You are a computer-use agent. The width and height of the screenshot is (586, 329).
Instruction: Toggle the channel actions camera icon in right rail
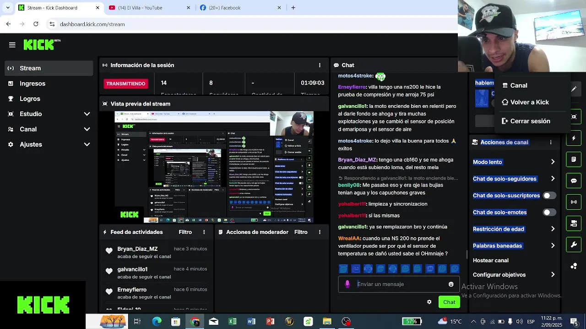574,223
